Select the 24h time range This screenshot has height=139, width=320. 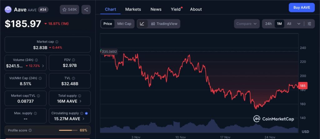[268, 24]
